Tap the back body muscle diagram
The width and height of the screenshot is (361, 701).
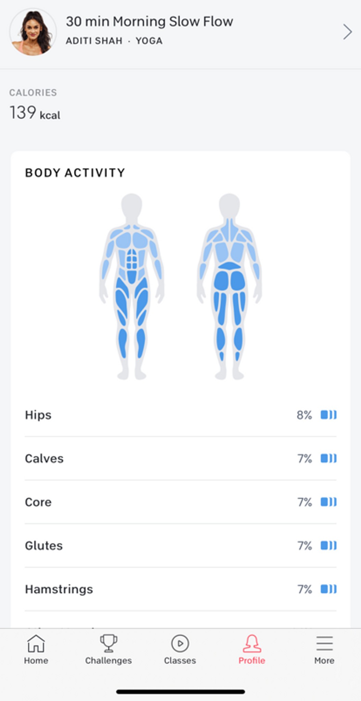click(x=229, y=287)
